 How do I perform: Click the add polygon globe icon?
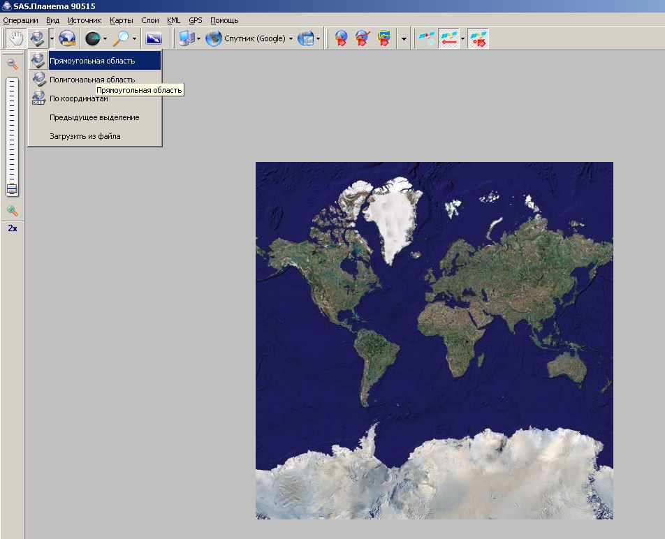tap(383, 38)
